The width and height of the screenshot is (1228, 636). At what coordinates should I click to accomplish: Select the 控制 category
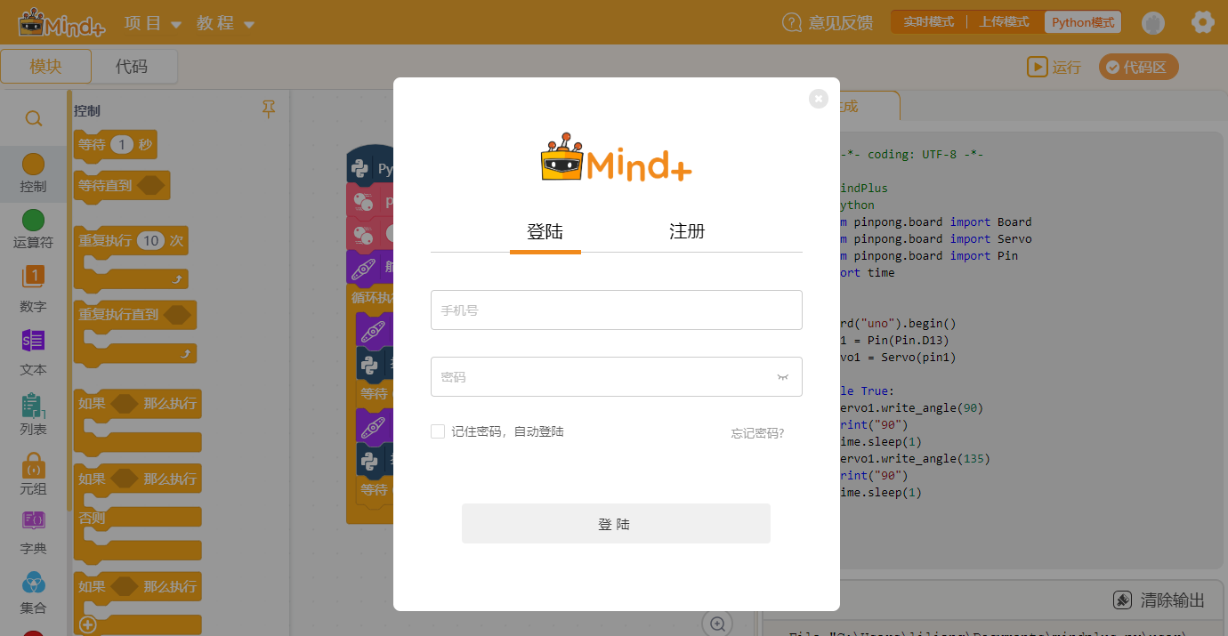tap(33, 173)
